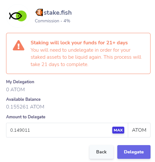Screen dimensions: 155x162
Task: Click the 0.155261 ATOM balance value
Action: click(25, 107)
